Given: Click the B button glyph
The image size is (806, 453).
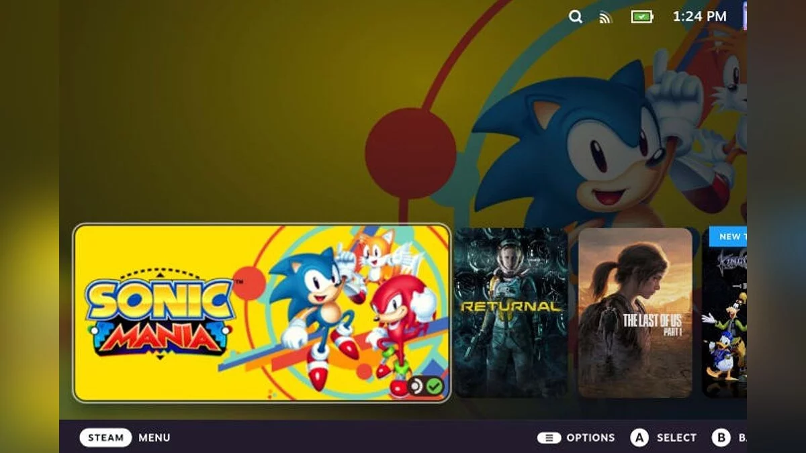Looking at the screenshot, I should [721, 438].
